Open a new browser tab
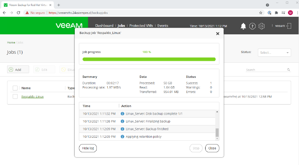This screenshot has width=299, height=165. click(x=59, y=5)
